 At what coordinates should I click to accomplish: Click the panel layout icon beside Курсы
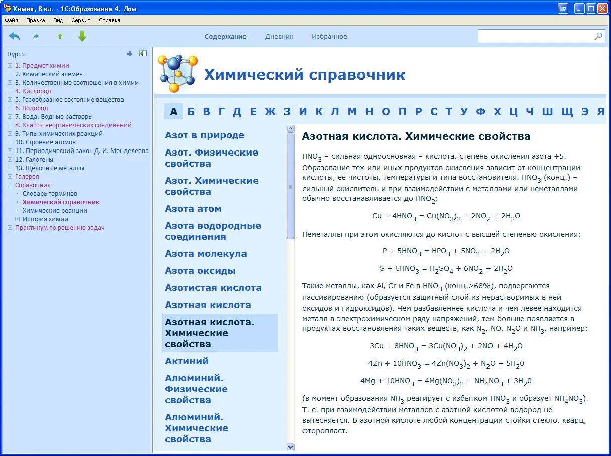tap(143, 53)
